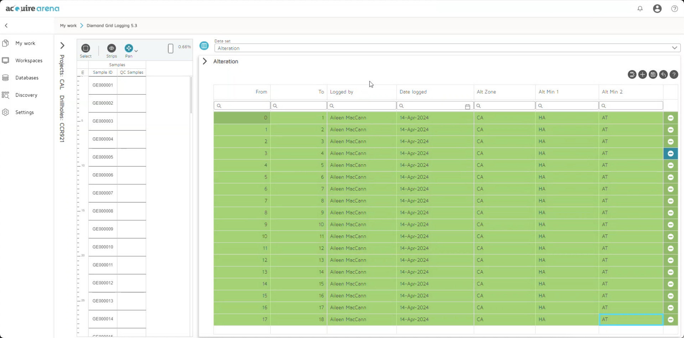The height and width of the screenshot is (338, 684).
Task: Click the add row plus icon
Action: (x=642, y=74)
